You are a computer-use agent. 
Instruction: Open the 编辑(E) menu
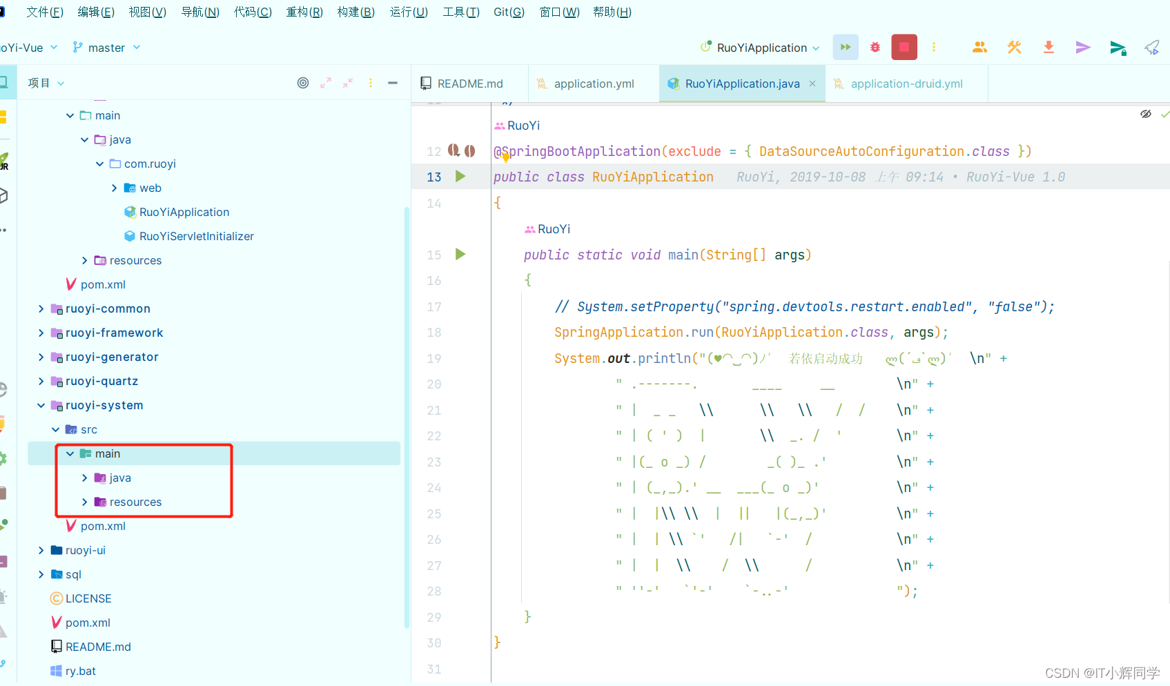pyautogui.click(x=96, y=12)
